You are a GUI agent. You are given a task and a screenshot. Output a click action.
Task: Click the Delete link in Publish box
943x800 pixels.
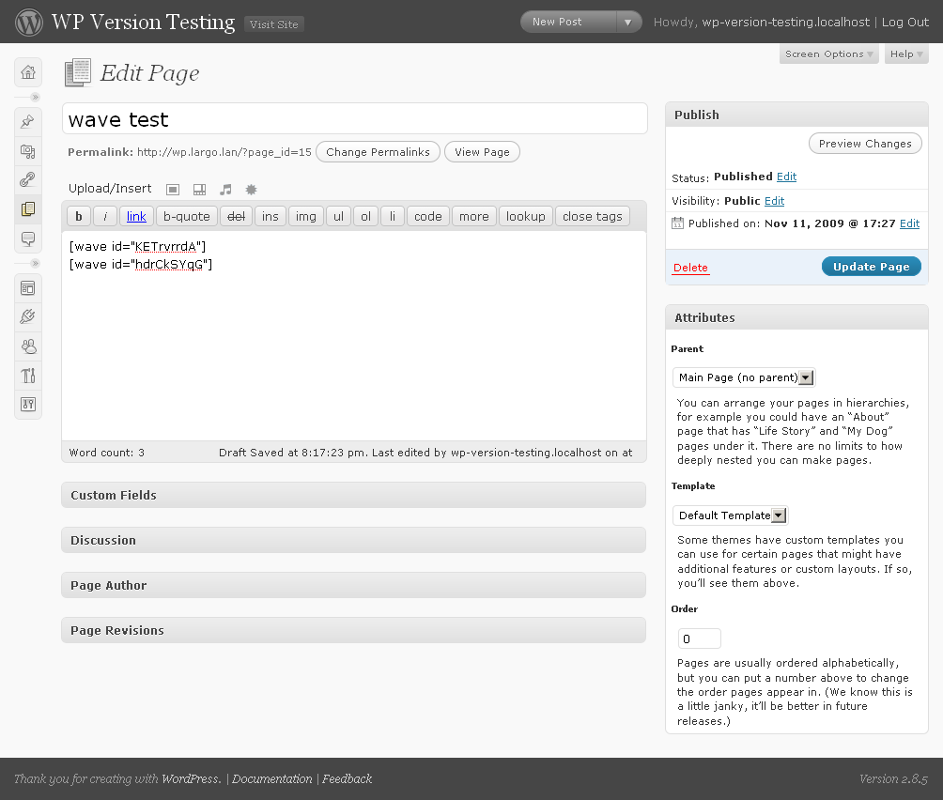[x=690, y=268]
